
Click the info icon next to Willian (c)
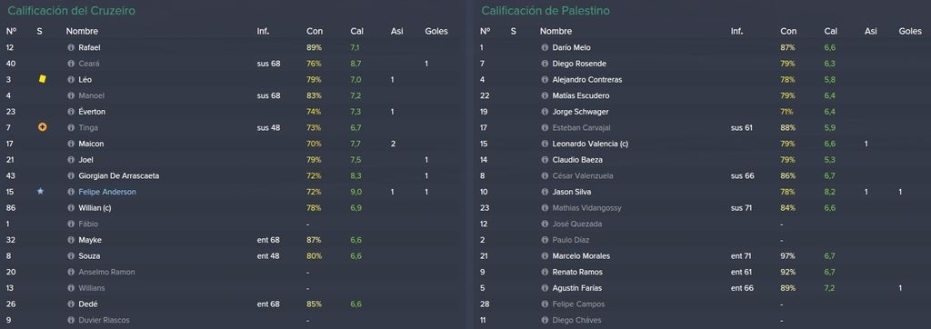71,208
